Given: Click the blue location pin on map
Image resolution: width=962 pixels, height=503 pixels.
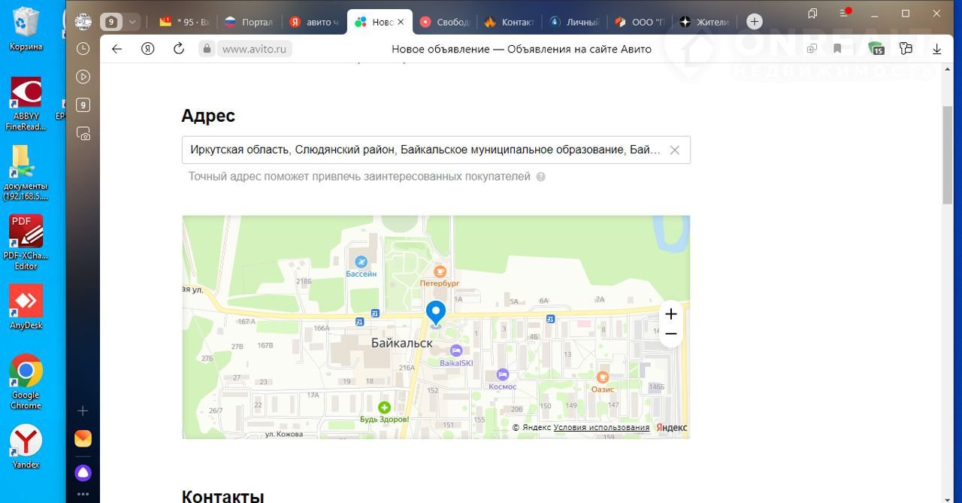Looking at the screenshot, I should pyautogui.click(x=435, y=312).
